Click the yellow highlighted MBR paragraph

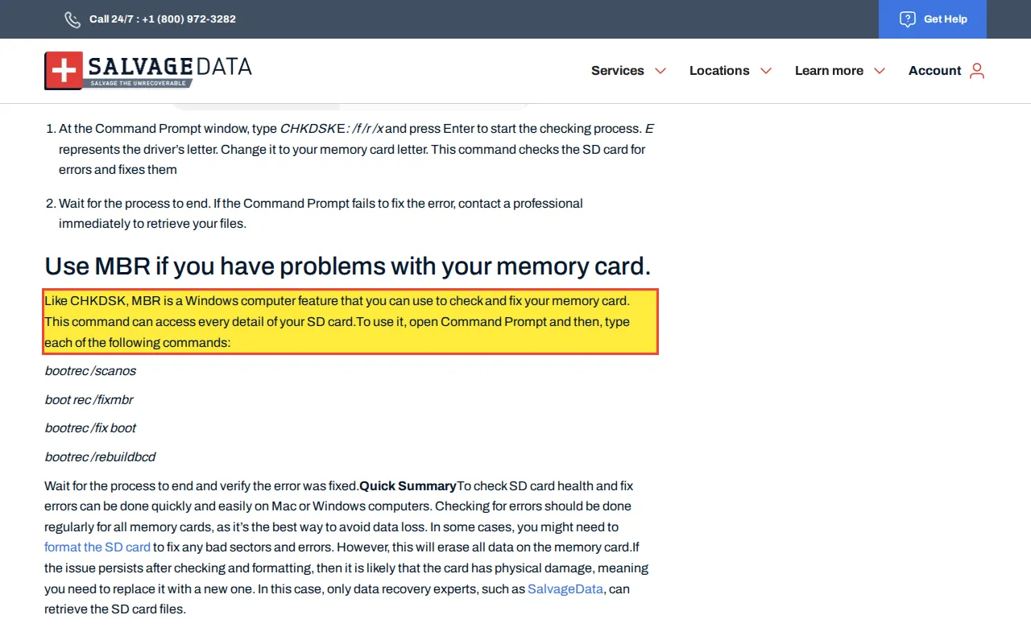[x=351, y=321]
